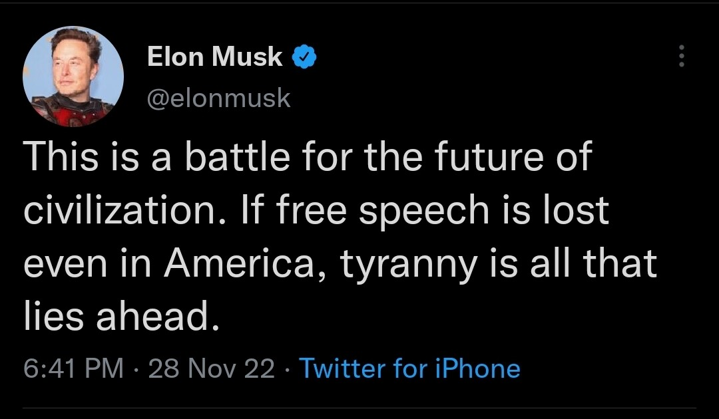Image resolution: width=719 pixels, height=419 pixels.
Task: Click the 6:41 PM timestamp
Action: [73, 368]
